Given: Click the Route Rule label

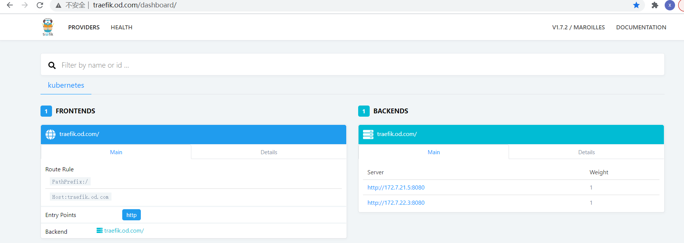Looking at the screenshot, I should tap(59, 169).
